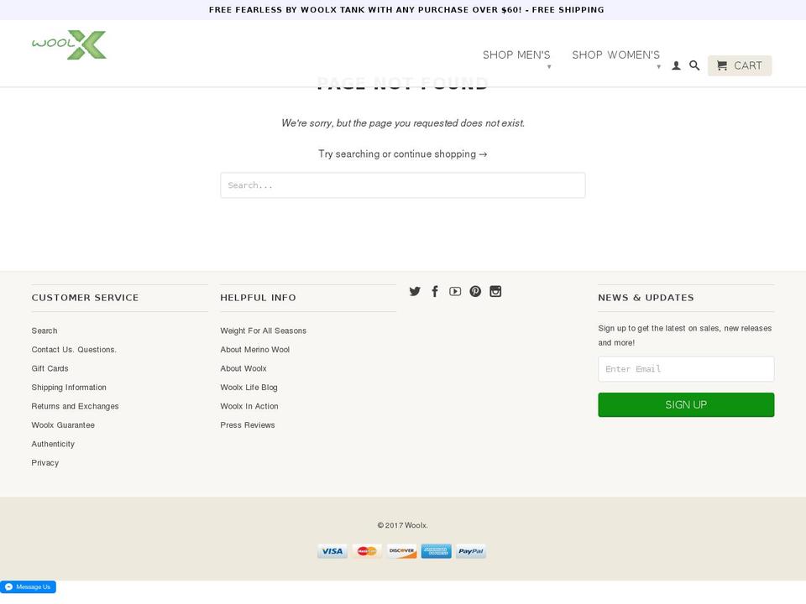Focus the page Search... field

coord(402,185)
